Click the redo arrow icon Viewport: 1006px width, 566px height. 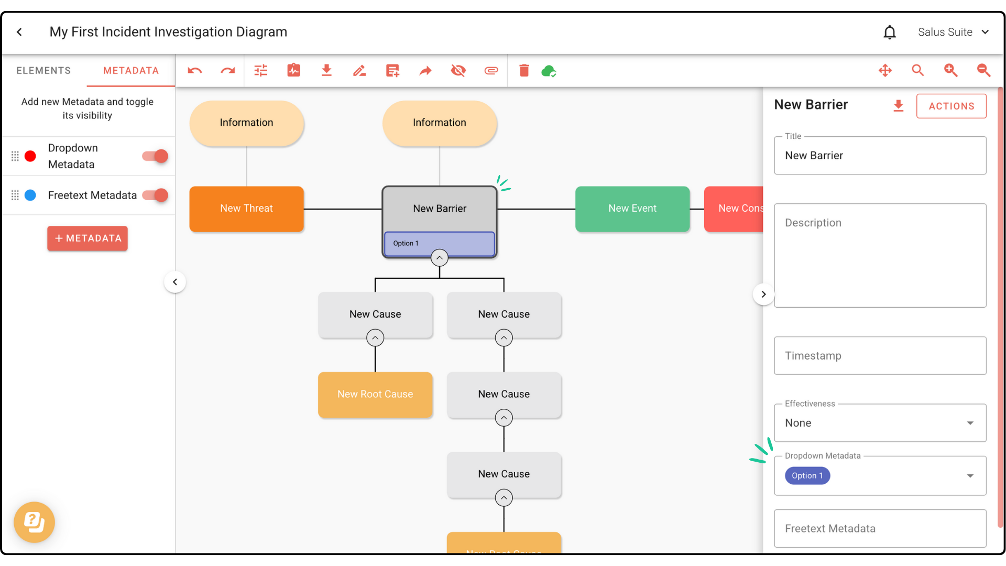pyautogui.click(x=227, y=71)
